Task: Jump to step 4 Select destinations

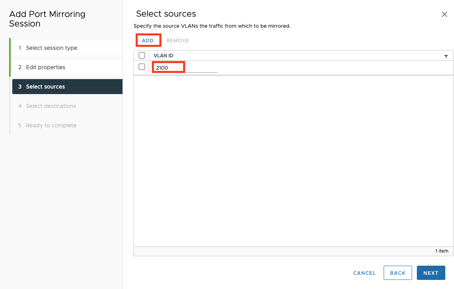Action: coord(51,106)
